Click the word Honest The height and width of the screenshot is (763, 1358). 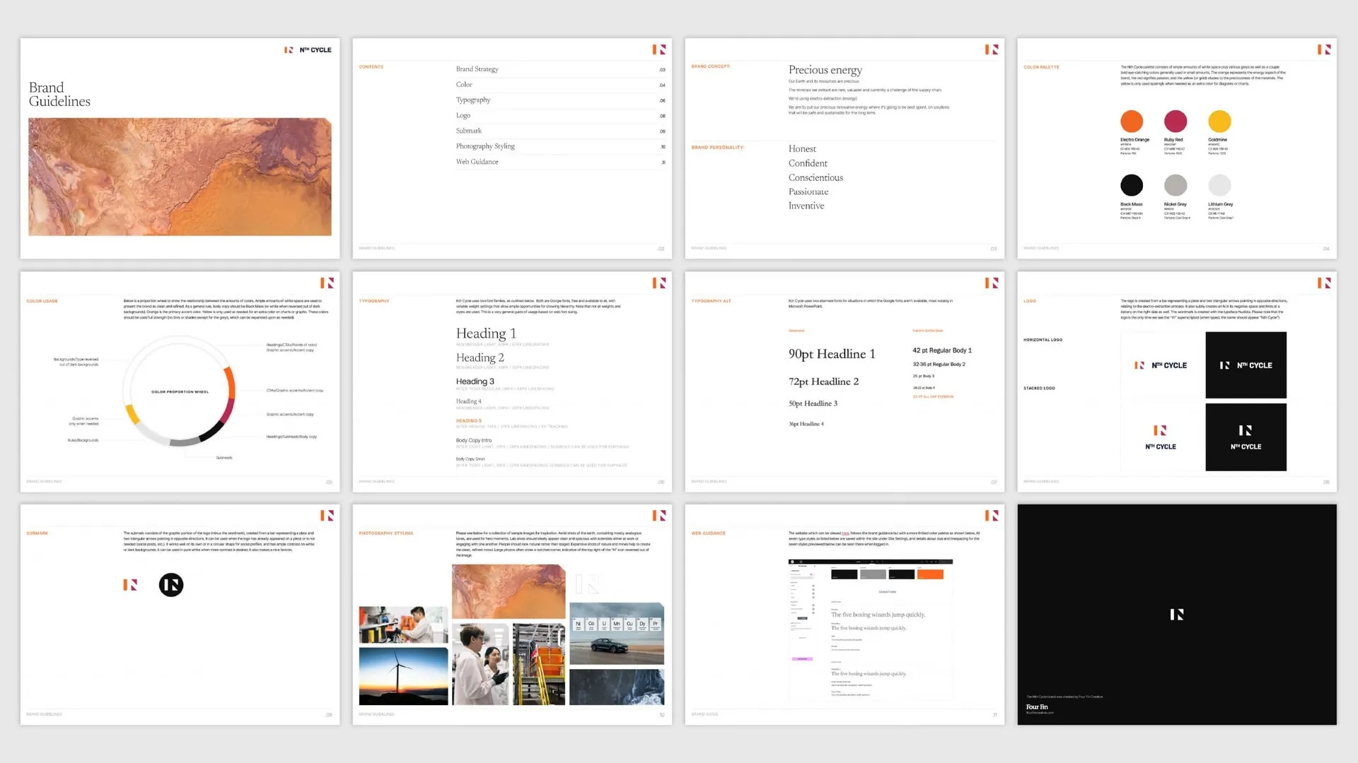(802, 149)
